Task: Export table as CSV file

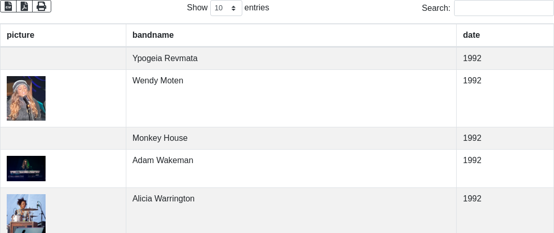Action: [x=8, y=6]
